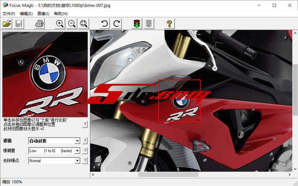Click the Focus Magic app icon in title bar
Screen dimensions: 298x186
pyautogui.click(x=5, y=5)
